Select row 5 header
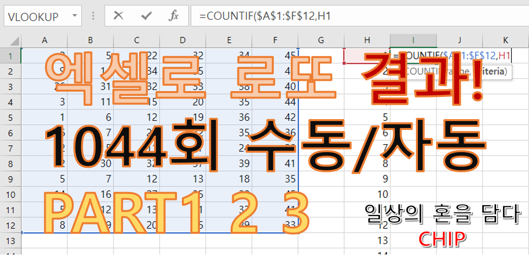The width and height of the screenshot is (529, 255). [x=10, y=118]
